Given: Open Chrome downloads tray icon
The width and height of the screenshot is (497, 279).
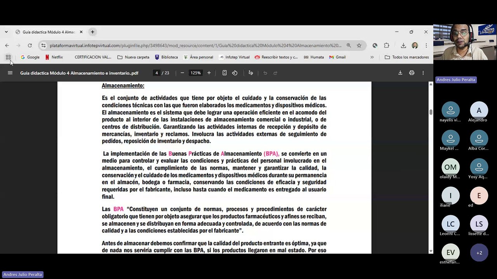Looking at the screenshot, I should click(x=403, y=45).
